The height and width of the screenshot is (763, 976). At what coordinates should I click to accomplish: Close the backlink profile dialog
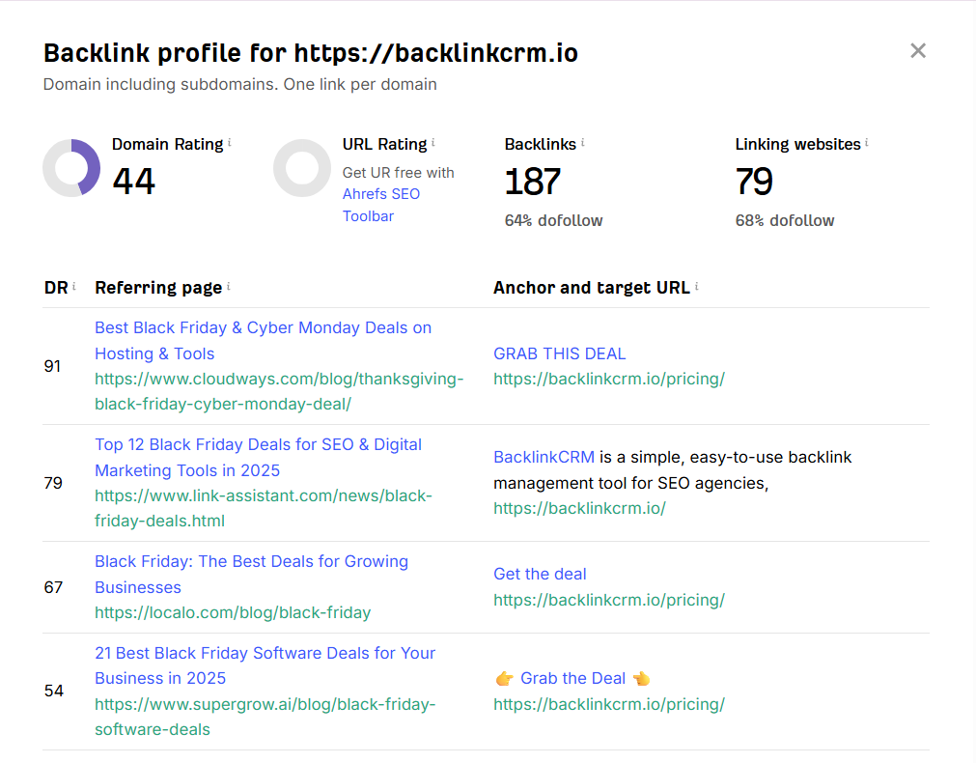point(918,51)
